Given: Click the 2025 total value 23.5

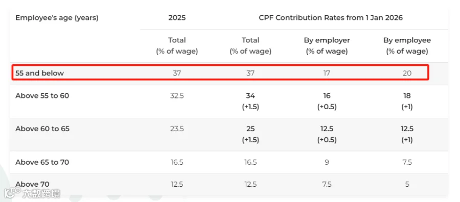Looking at the screenshot, I should pyautogui.click(x=177, y=129).
